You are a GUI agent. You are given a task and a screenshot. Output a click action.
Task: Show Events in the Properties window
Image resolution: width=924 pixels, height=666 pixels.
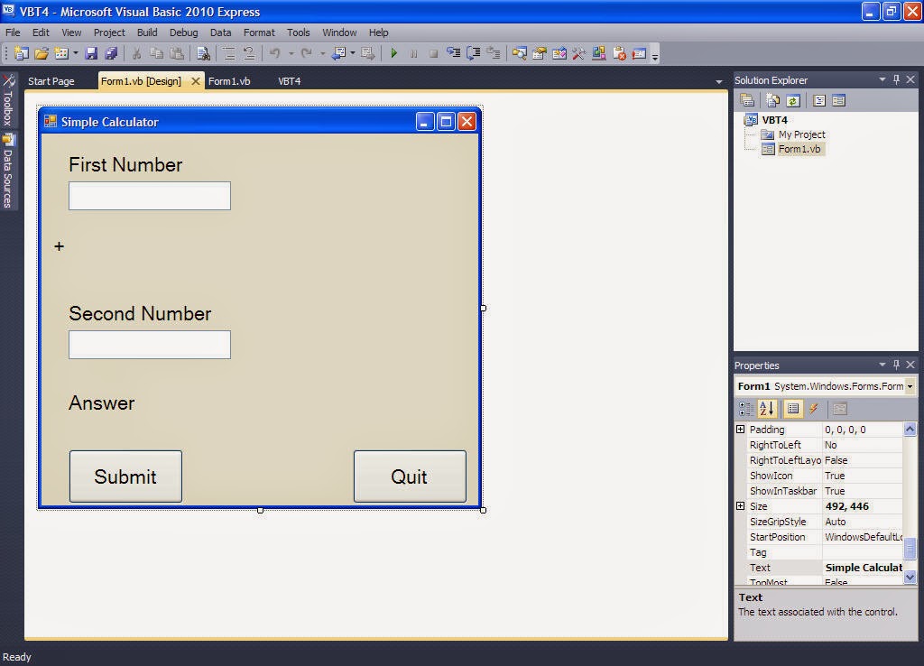pyautogui.click(x=813, y=408)
